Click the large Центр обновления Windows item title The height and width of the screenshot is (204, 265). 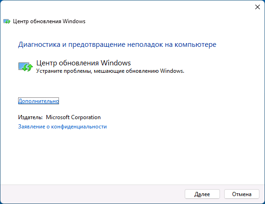click(x=84, y=63)
